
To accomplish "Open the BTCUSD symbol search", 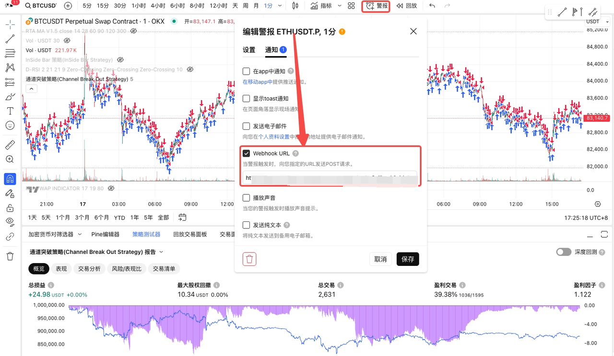I will click(x=41, y=6).
